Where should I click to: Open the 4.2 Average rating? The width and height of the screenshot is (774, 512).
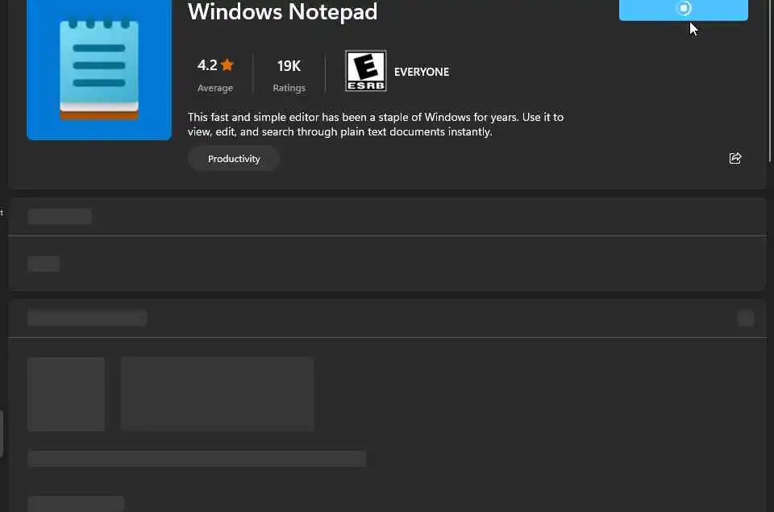click(x=215, y=75)
